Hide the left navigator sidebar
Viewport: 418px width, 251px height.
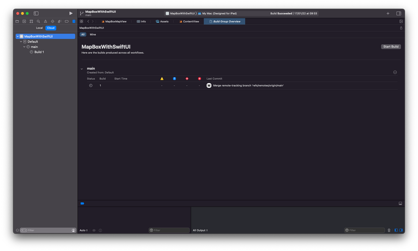tap(36, 13)
